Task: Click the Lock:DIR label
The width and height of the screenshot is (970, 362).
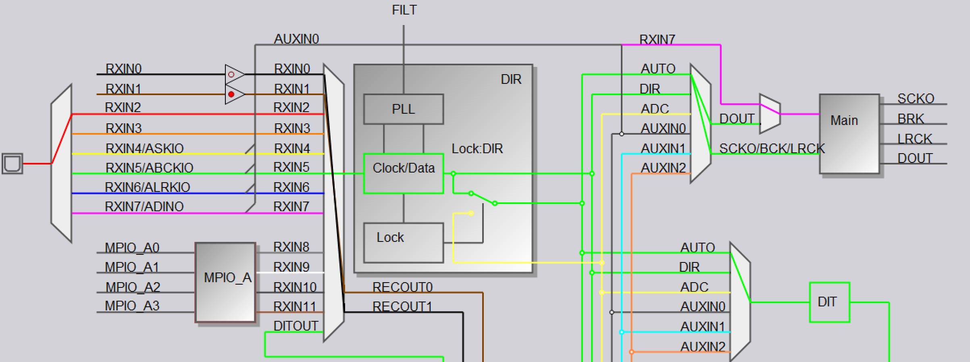Action: (477, 149)
